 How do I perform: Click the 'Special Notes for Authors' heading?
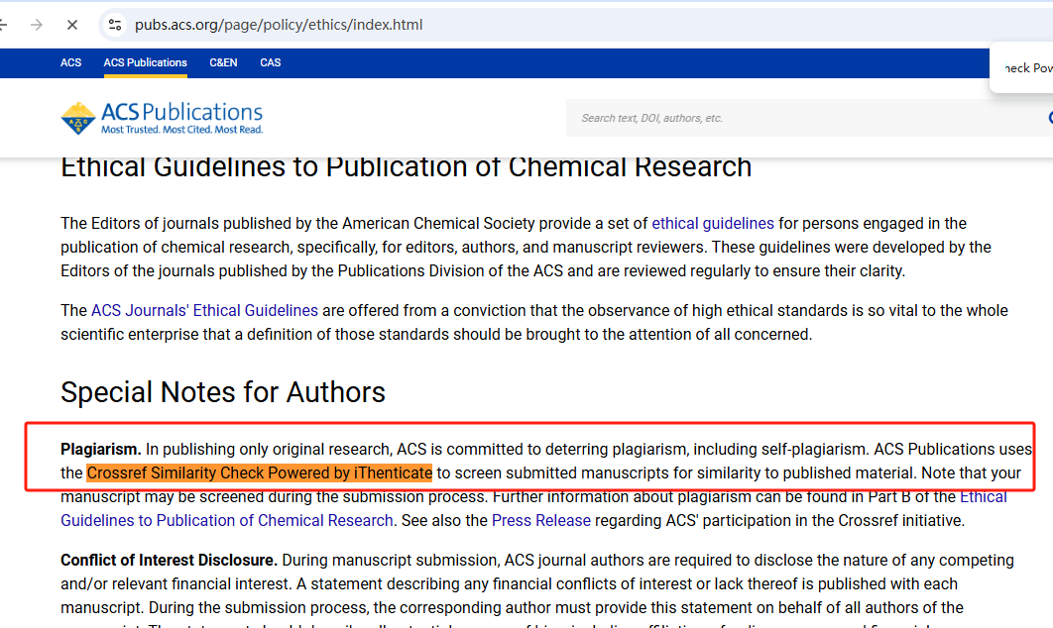(223, 392)
